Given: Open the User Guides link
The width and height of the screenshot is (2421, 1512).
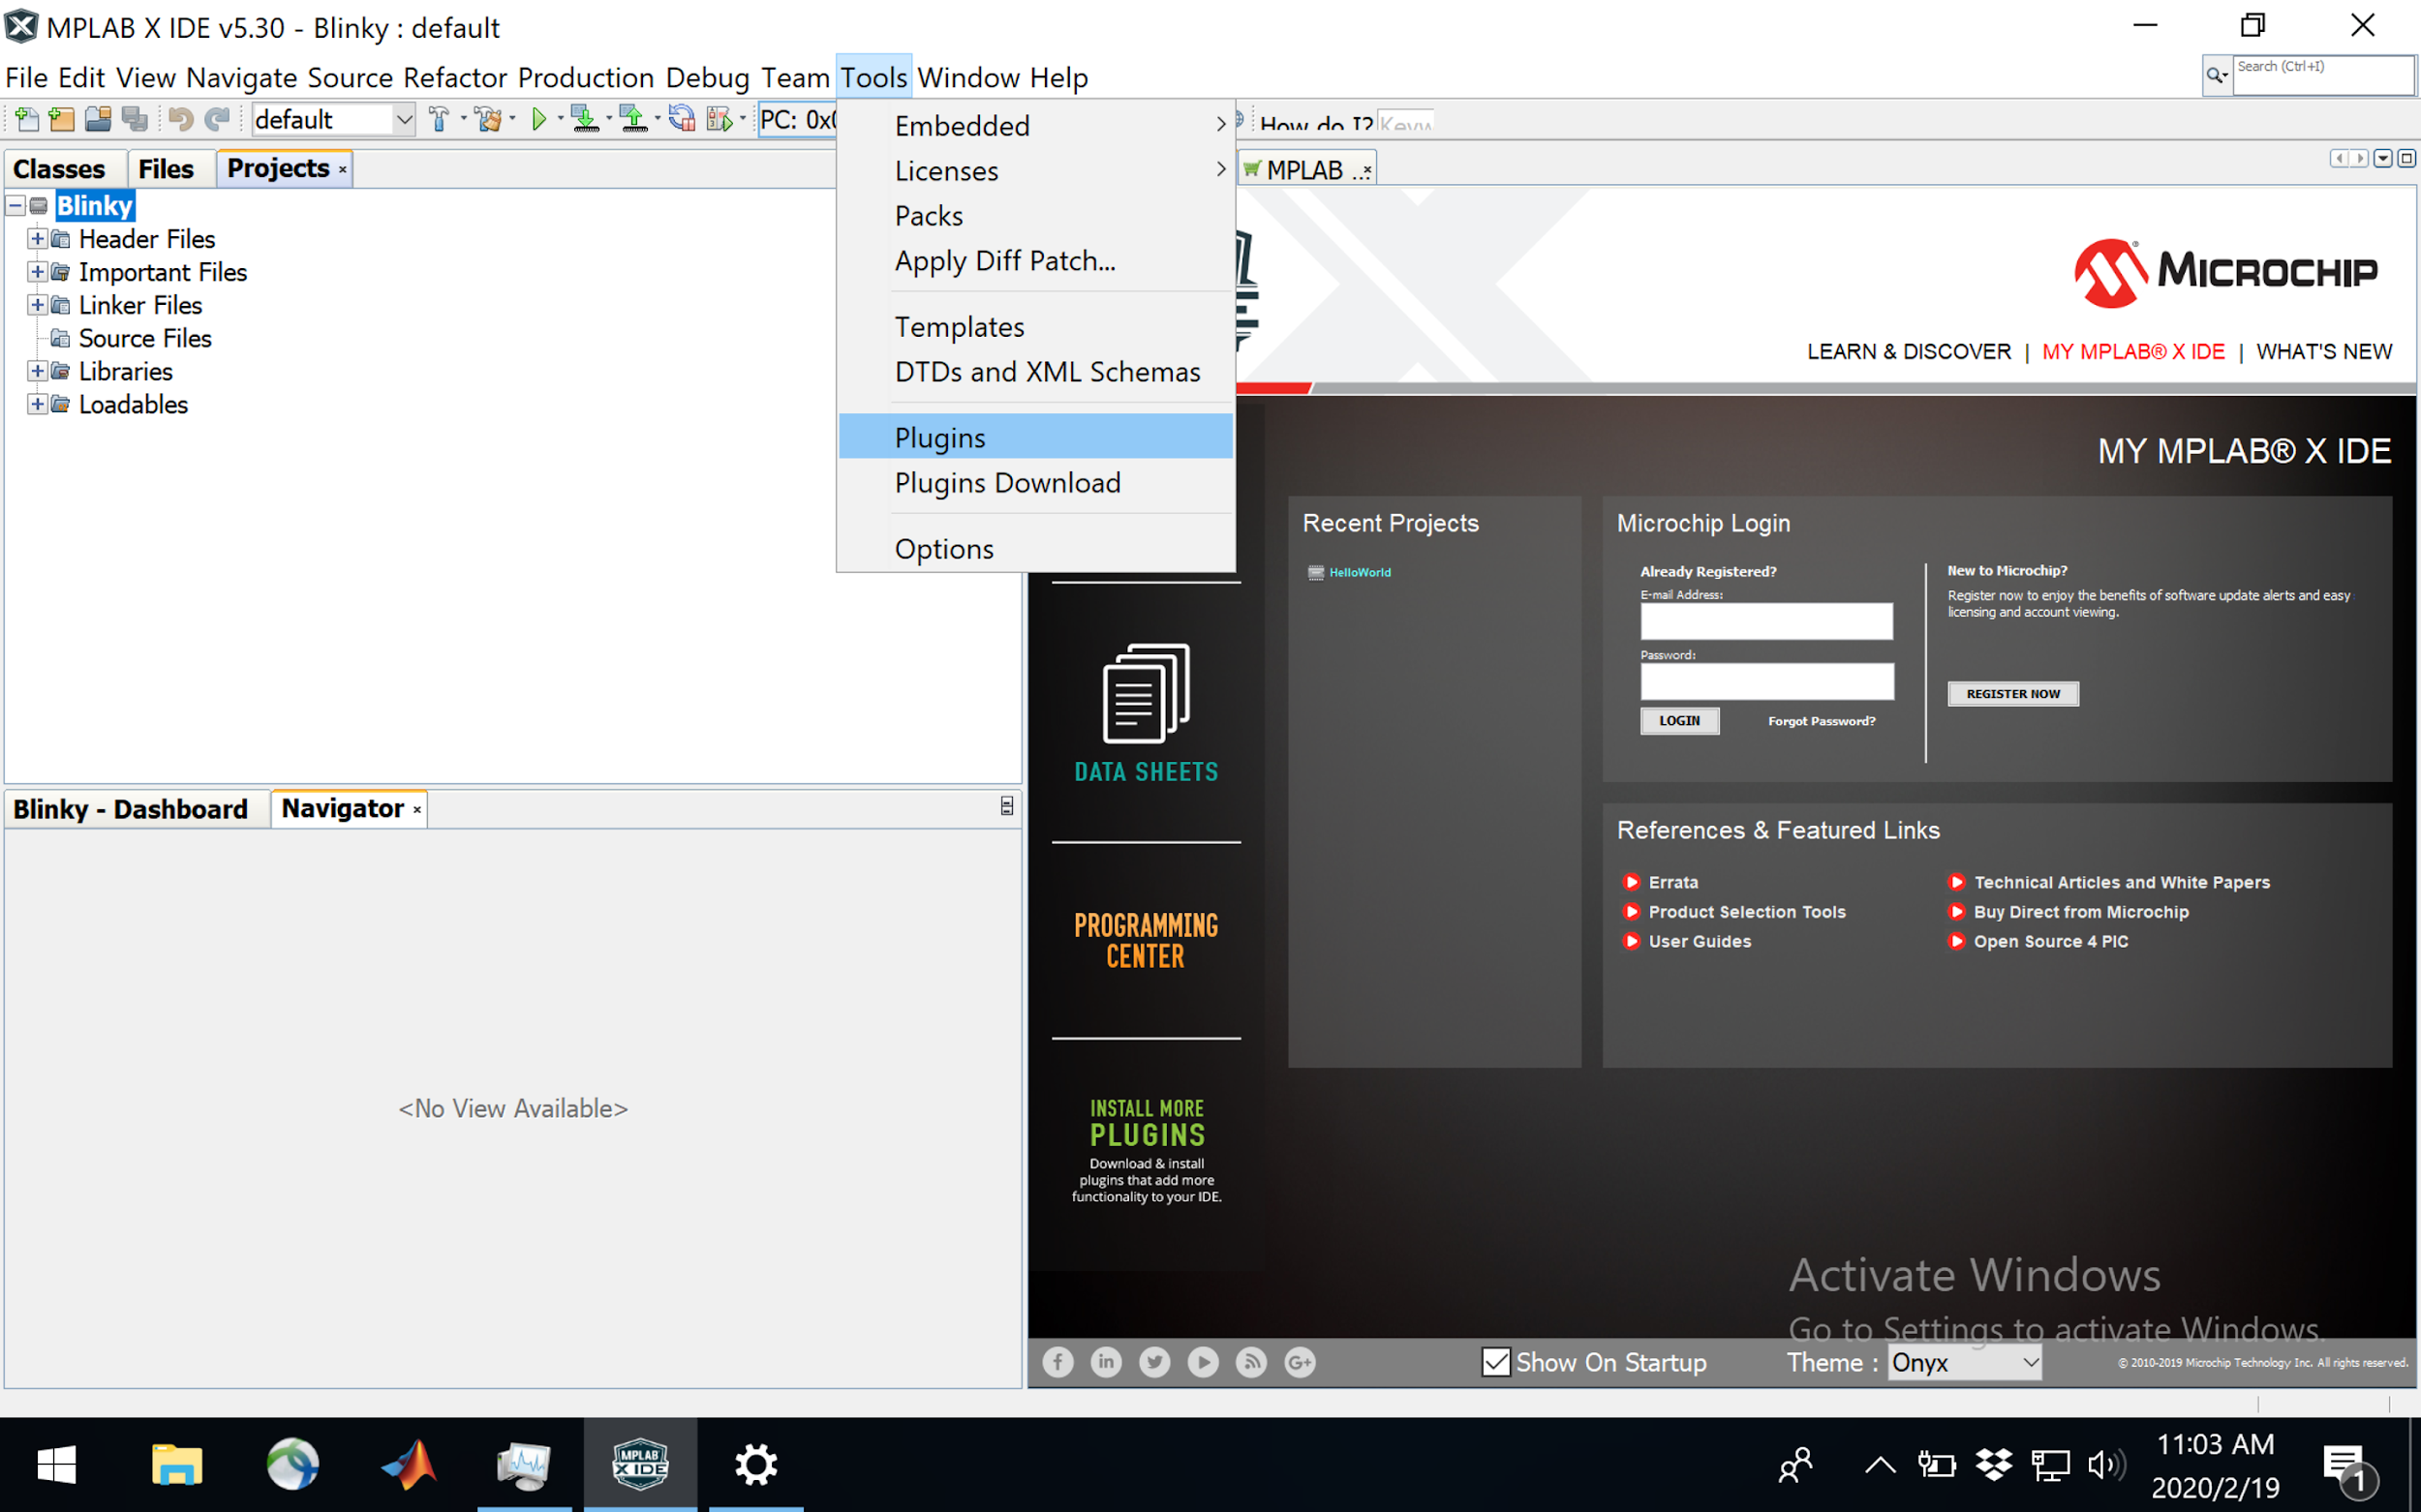Looking at the screenshot, I should [1700, 942].
